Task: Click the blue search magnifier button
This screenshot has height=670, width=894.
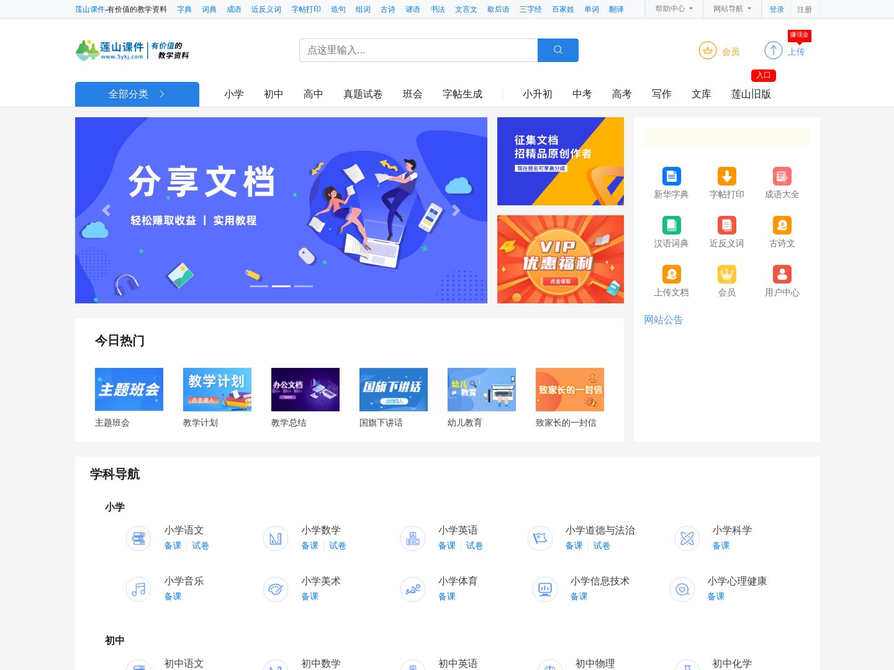Action: [x=558, y=50]
